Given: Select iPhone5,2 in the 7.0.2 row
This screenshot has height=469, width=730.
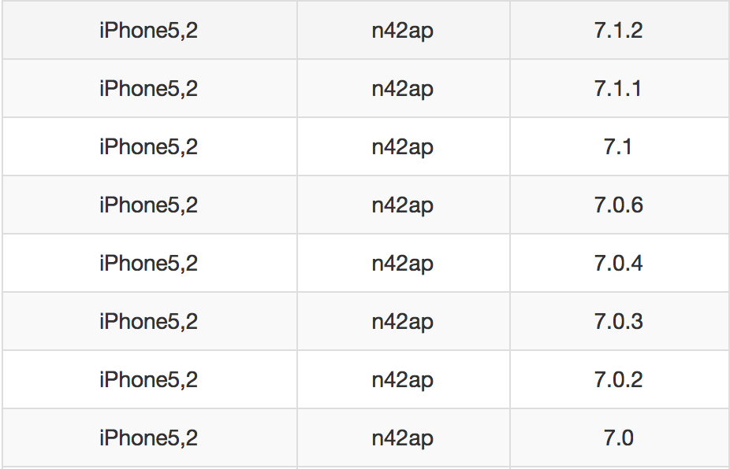Looking at the screenshot, I should [148, 380].
